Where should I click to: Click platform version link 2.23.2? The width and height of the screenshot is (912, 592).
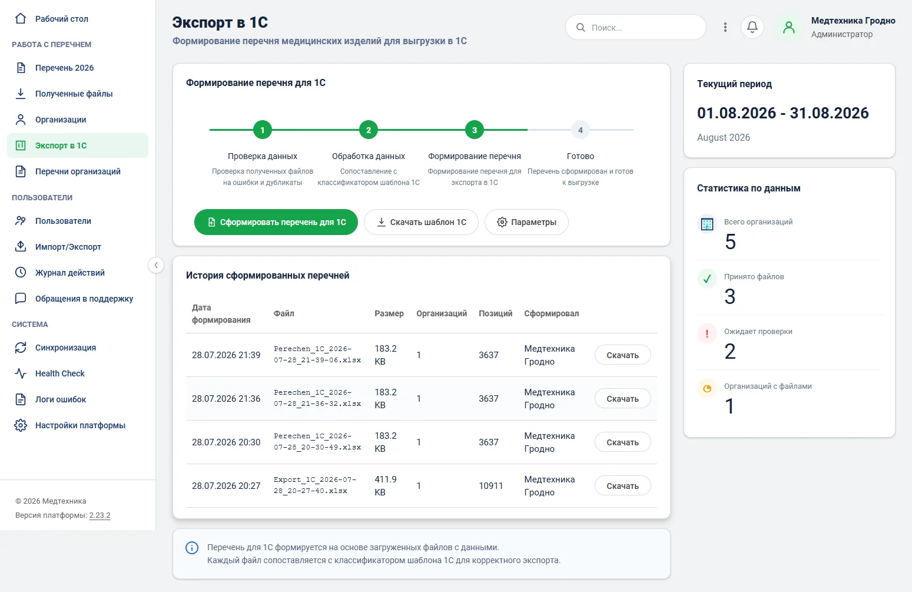pyautogui.click(x=100, y=515)
